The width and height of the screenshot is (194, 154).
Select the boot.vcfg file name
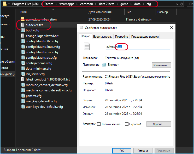click(x=32, y=30)
